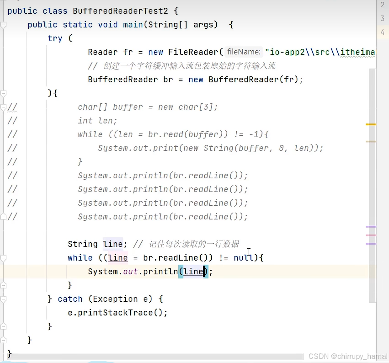Toggle fold end marker at last readLine comment
Screen dimensions: 389x363
3,217
